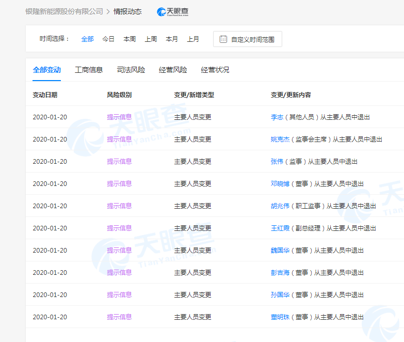The width and height of the screenshot is (404, 342).
Task: Click 主要人员变更 in the 张伟 row
Action: 193,162
